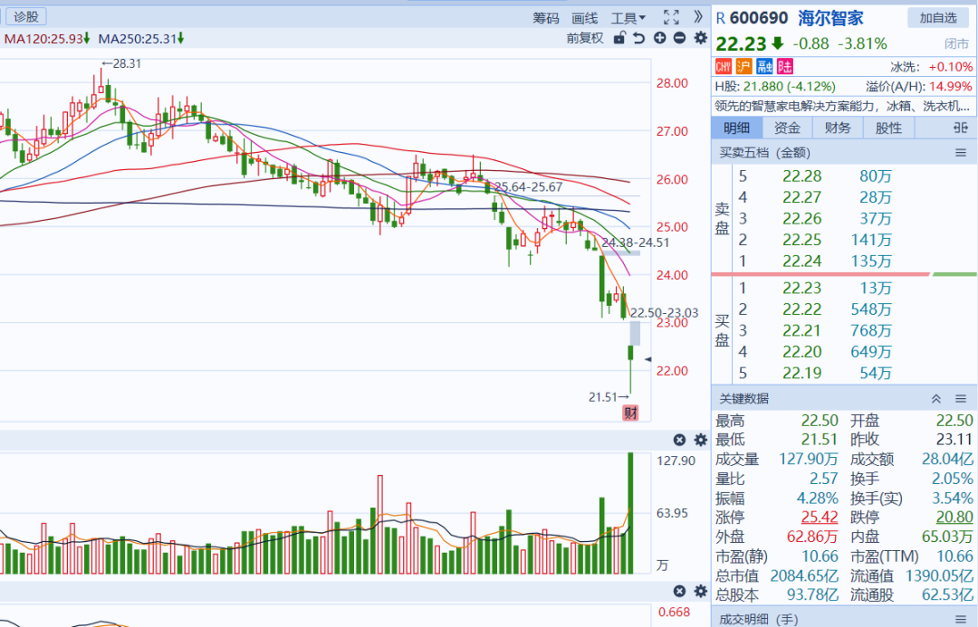Zoom in on the chart with the plus icon
The width and height of the screenshot is (978, 627).
click(659, 38)
